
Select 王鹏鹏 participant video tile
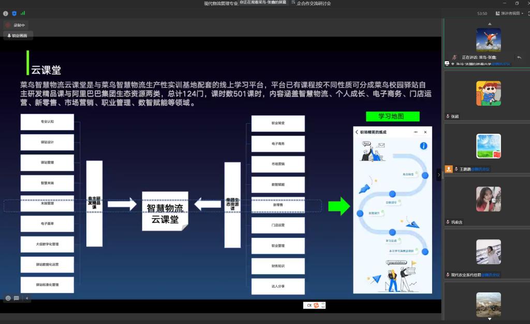pos(488,146)
